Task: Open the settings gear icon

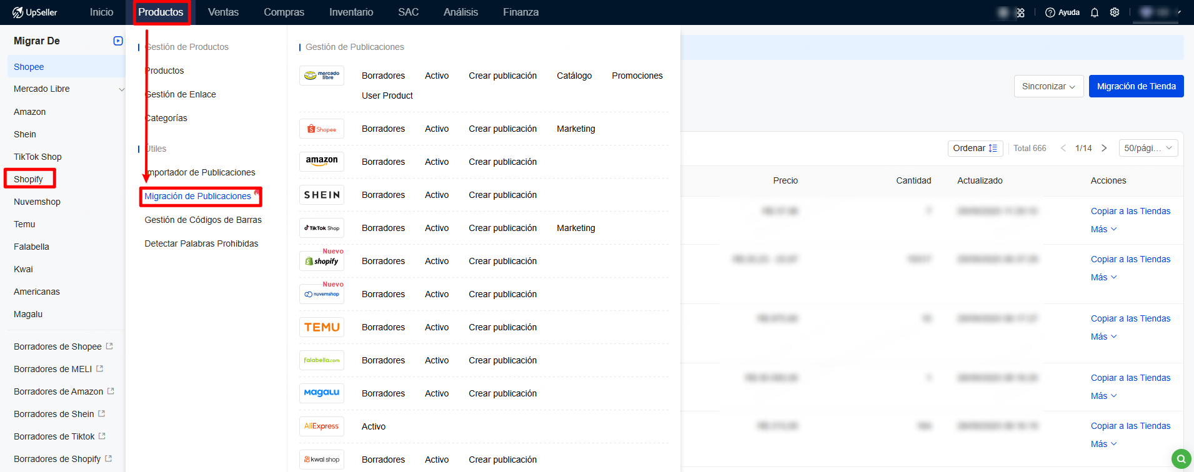Action: tap(1114, 12)
